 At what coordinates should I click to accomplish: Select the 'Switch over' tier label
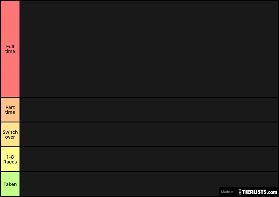10,134
